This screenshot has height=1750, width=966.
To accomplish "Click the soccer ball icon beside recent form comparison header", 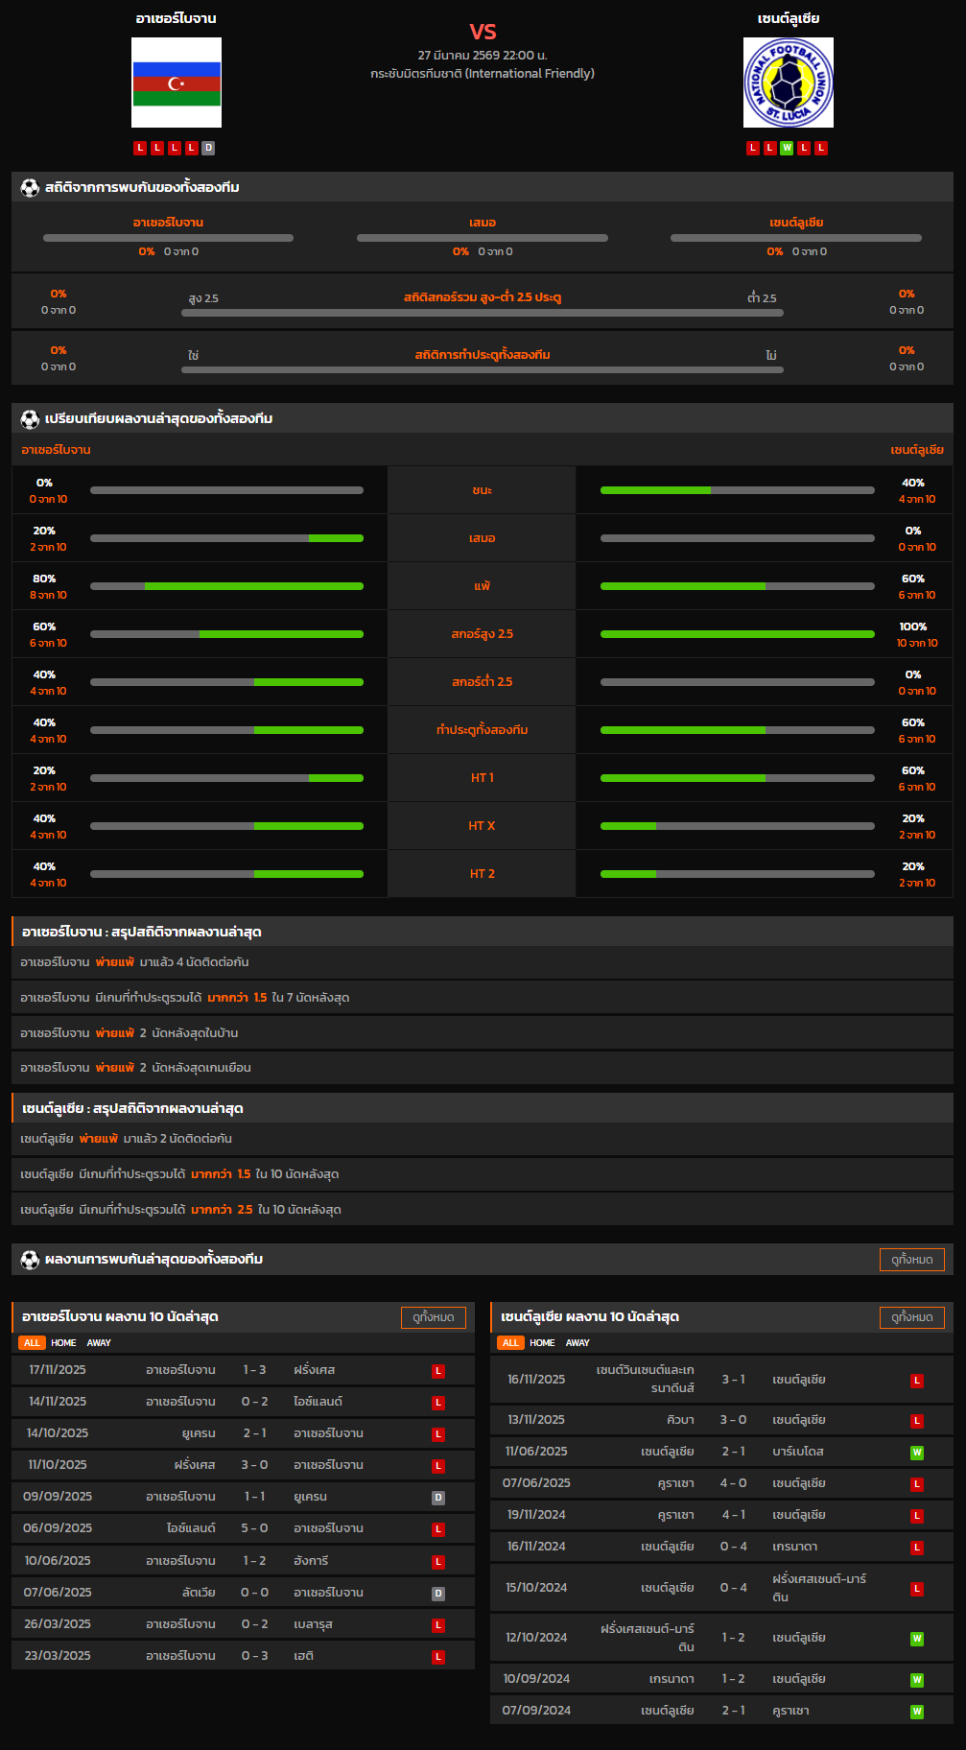I will (30, 419).
